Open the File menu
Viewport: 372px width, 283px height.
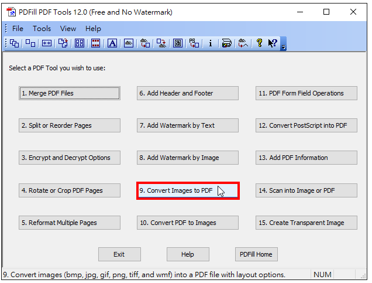click(x=18, y=29)
